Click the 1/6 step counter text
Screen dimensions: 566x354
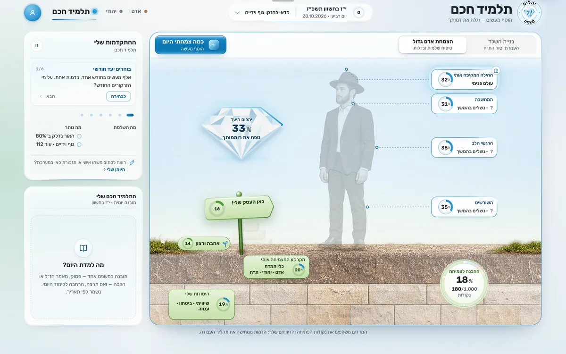coord(40,69)
